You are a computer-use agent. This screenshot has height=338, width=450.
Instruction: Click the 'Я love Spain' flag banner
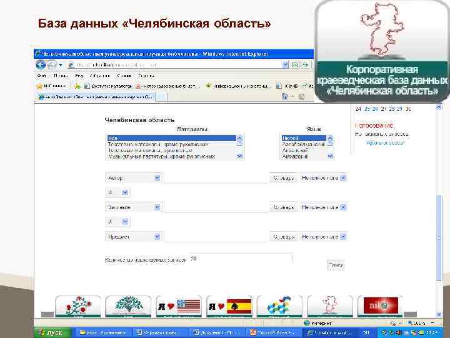[x=229, y=306]
